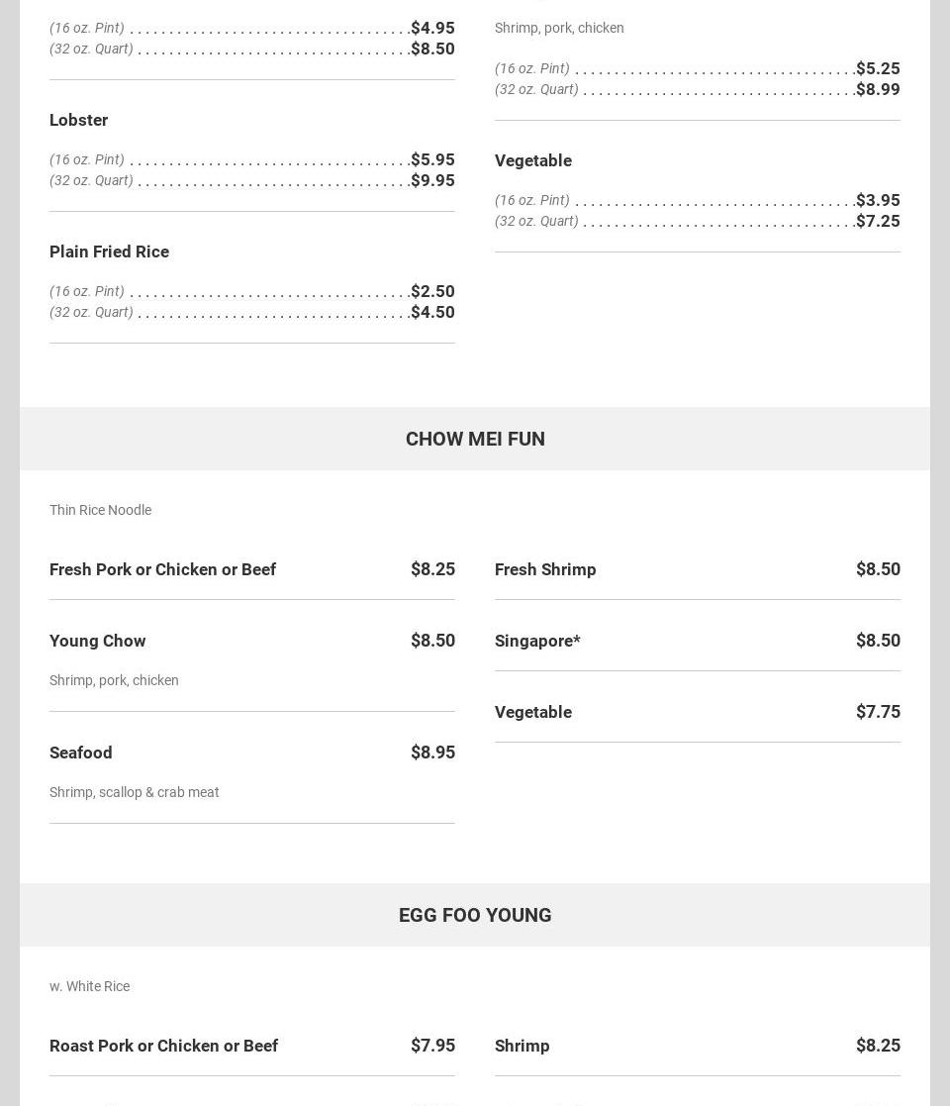Click the Lobster quart price $9.95
This screenshot has height=1106, width=950.
(x=432, y=180)
